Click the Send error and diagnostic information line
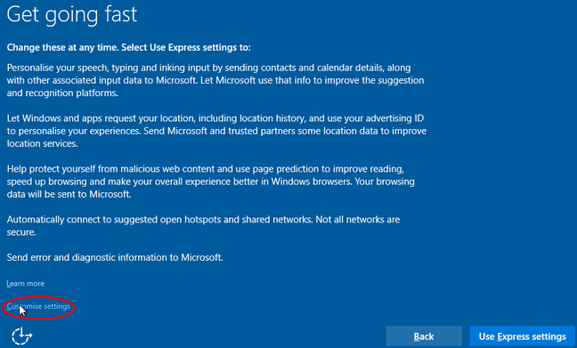 115,257
